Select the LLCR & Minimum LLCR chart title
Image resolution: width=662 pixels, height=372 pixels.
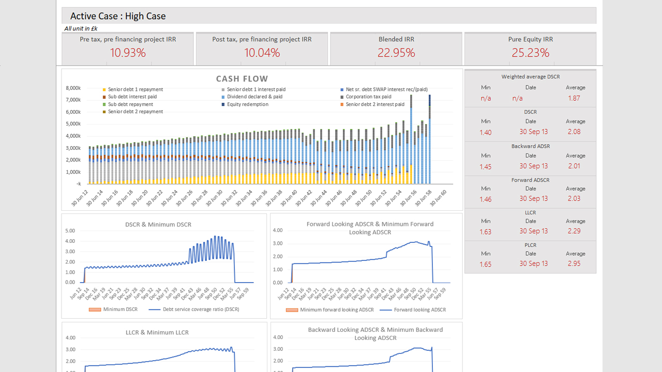pyautogui.click(x=157, y=332)
